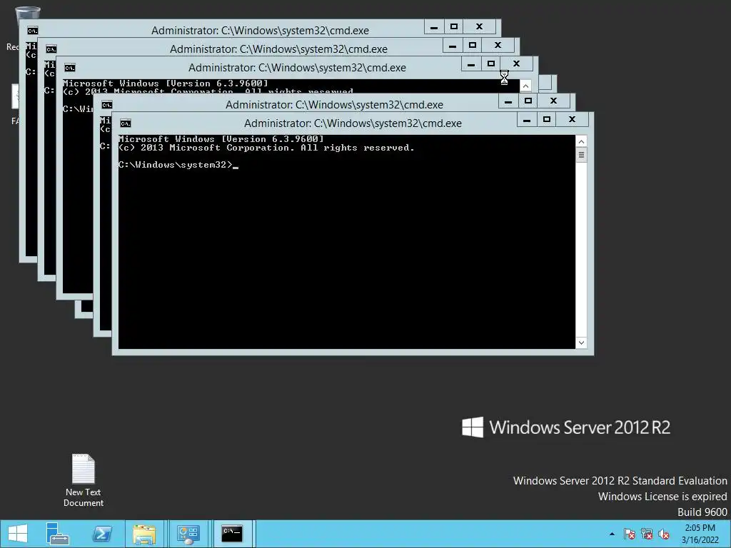731x548 pixels.
Task: Click the scroll up arrow in the frontmost cmd window
Action: 581,141
